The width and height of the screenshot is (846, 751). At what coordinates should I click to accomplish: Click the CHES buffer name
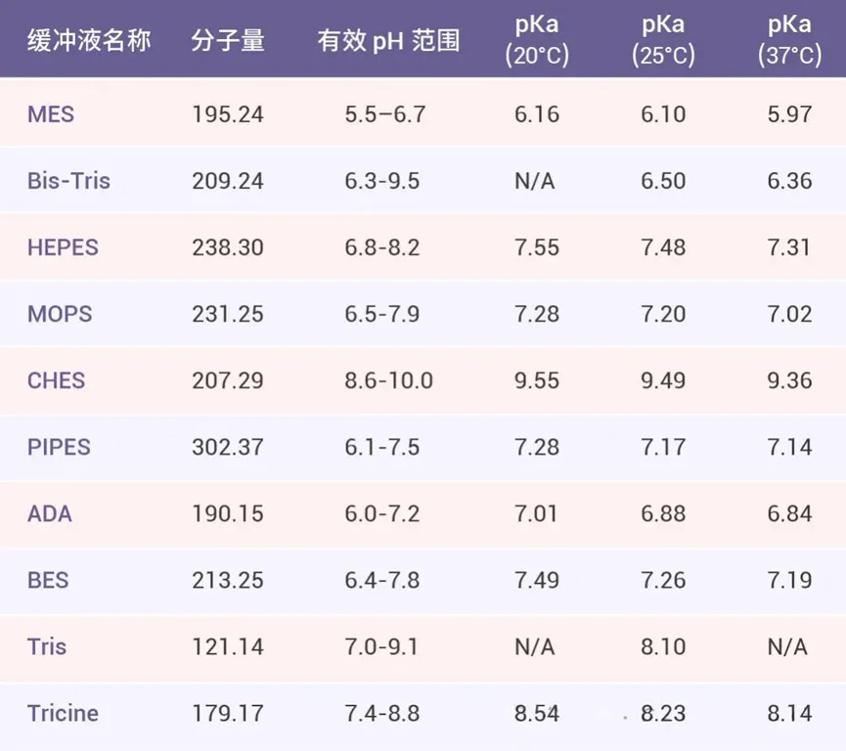(56, 380)
